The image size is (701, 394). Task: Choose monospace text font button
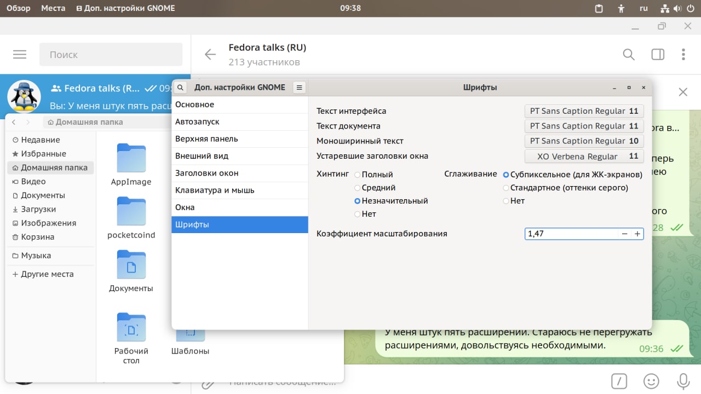(584, 141)
